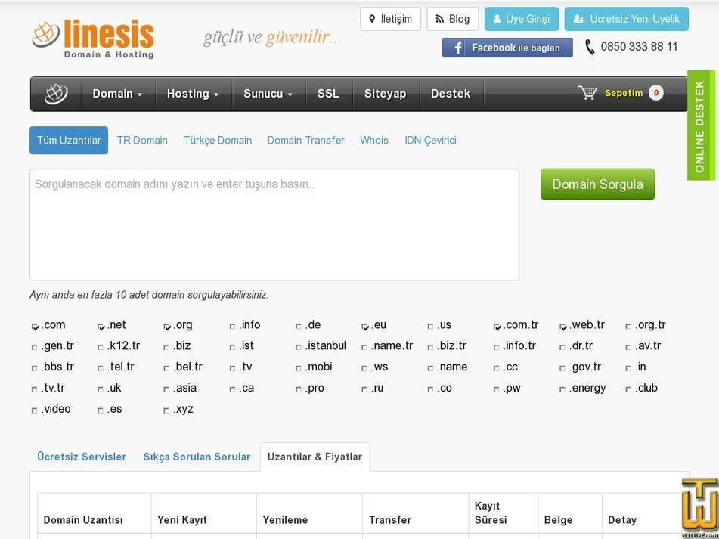
Task: Click the user icon beside Üye Girişi
Action: coord(497,19)
